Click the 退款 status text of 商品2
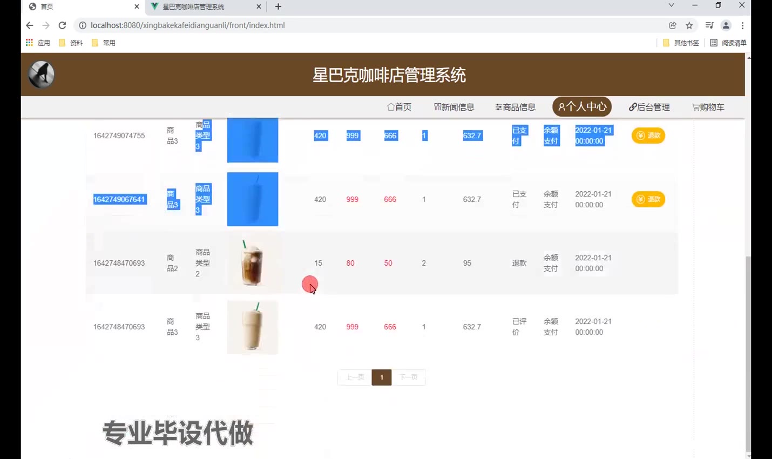 pos(519,263)
